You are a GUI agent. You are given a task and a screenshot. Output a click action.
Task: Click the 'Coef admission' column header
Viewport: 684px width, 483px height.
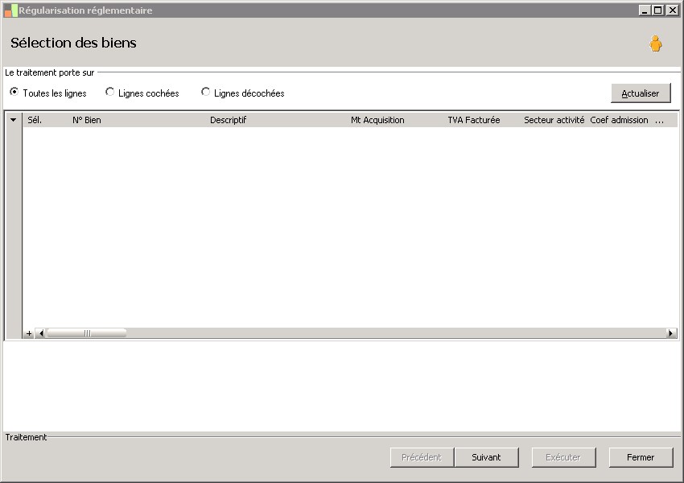619,120
